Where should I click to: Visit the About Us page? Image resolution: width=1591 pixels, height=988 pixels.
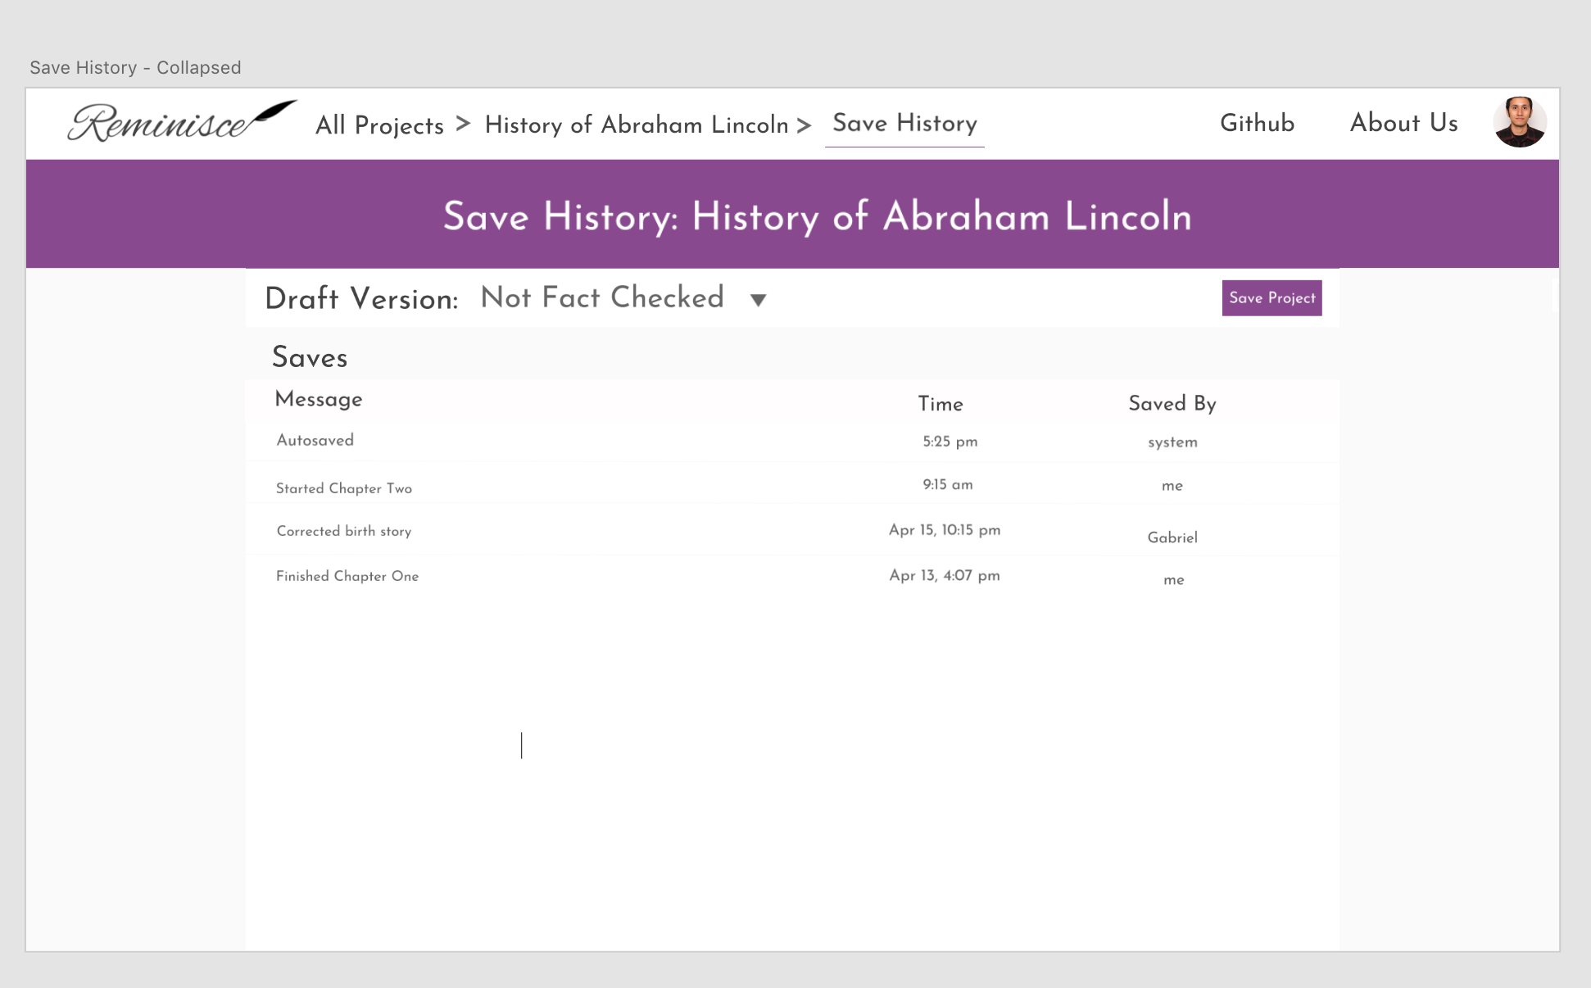1403,123
